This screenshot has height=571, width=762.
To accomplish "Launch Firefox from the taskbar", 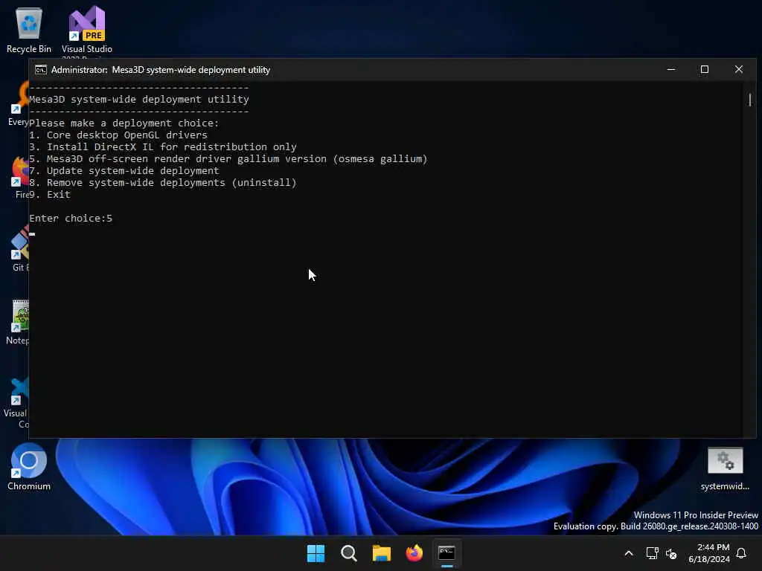I will (414, 553).
